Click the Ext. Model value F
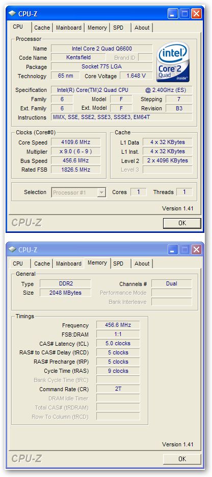The width and height of the screenshot is (212, 477). tap(121, 108)
